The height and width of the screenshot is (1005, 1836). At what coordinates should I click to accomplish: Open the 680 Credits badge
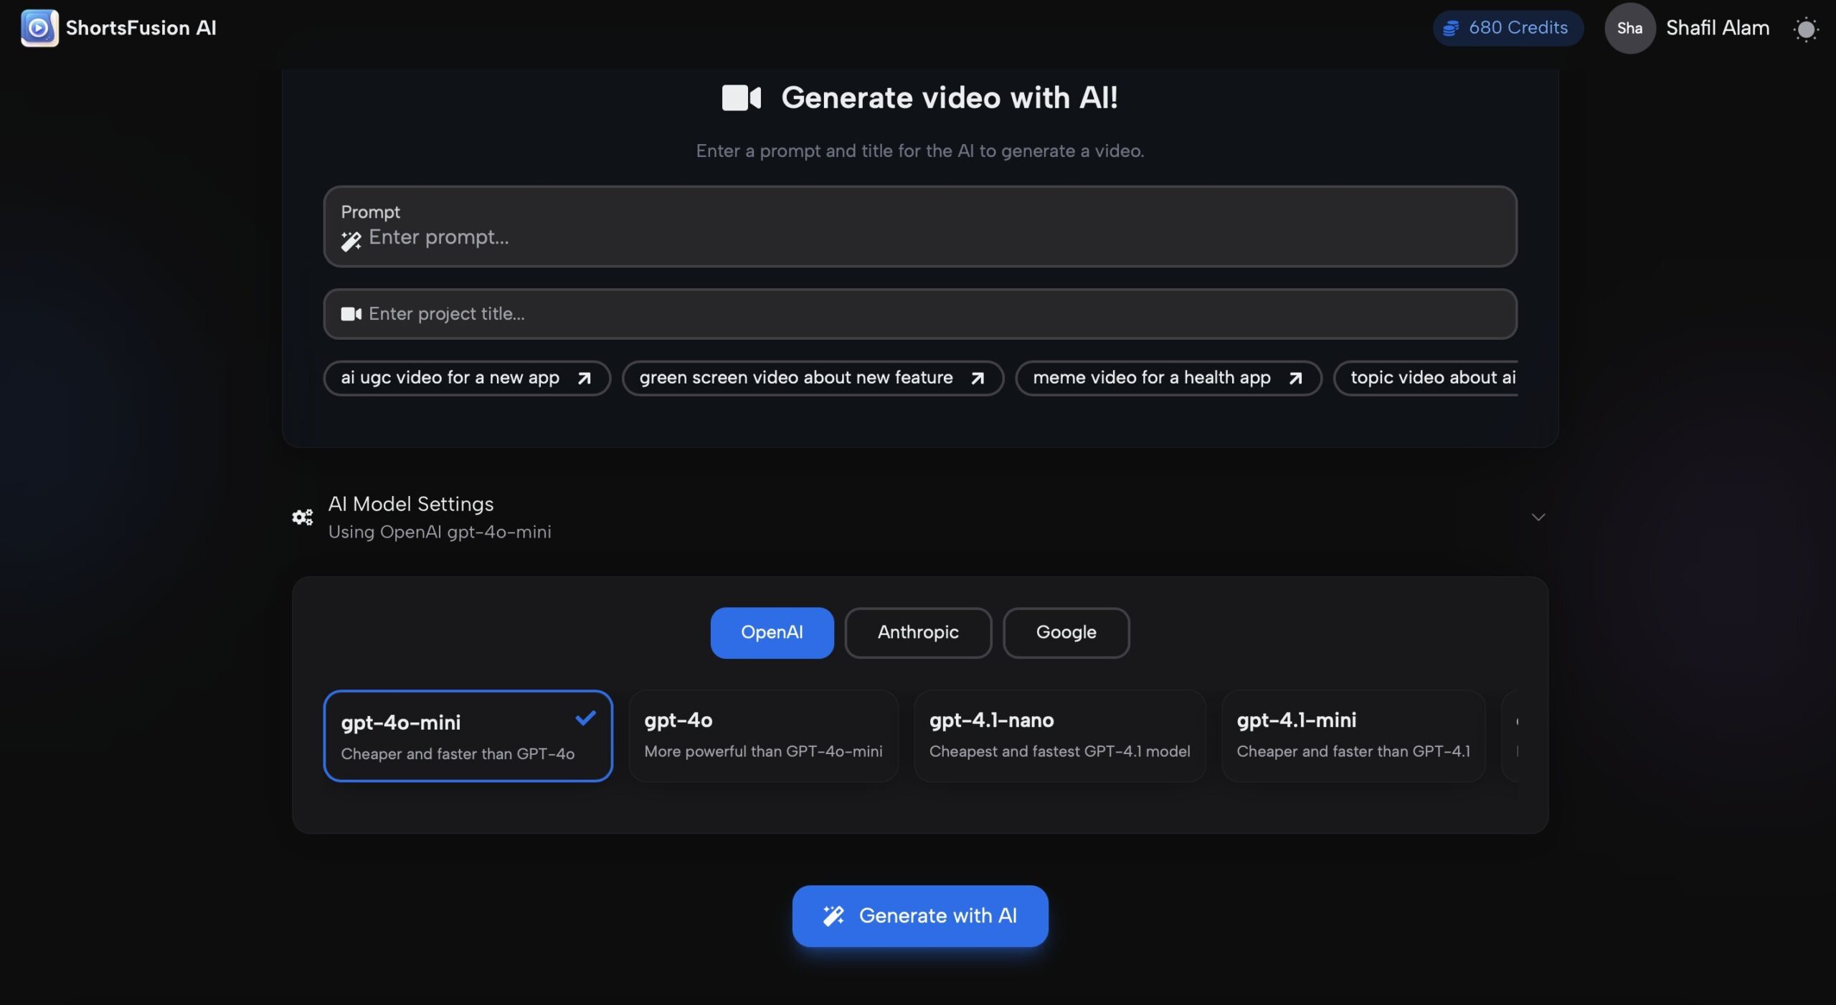(1508, 28)
